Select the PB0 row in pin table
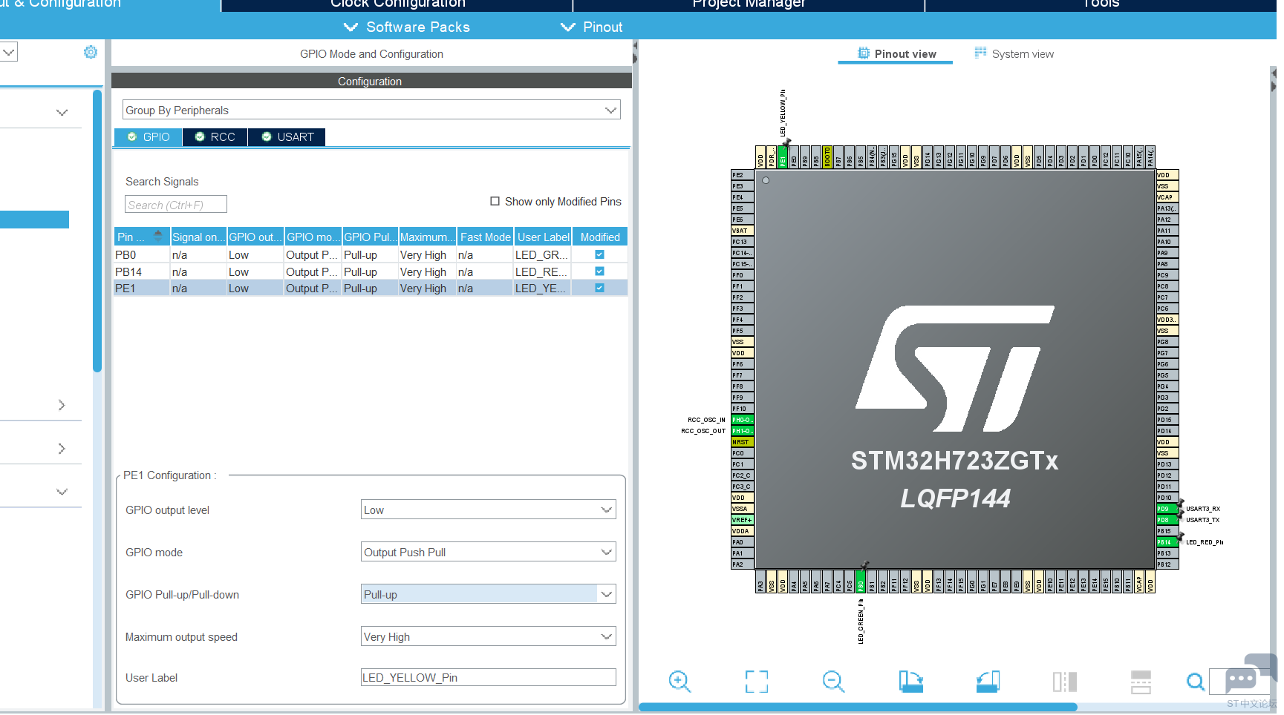This screenshot has height=715, width=1284. point(371,254)
